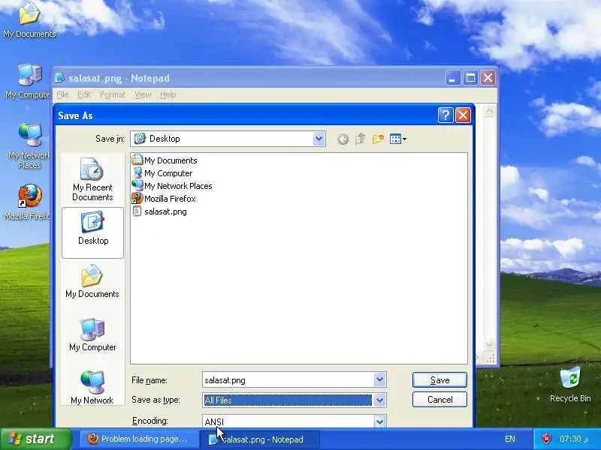
Task: Click the Up One Level folder icon
Action: pyautogui.click(x=361, y=139)
